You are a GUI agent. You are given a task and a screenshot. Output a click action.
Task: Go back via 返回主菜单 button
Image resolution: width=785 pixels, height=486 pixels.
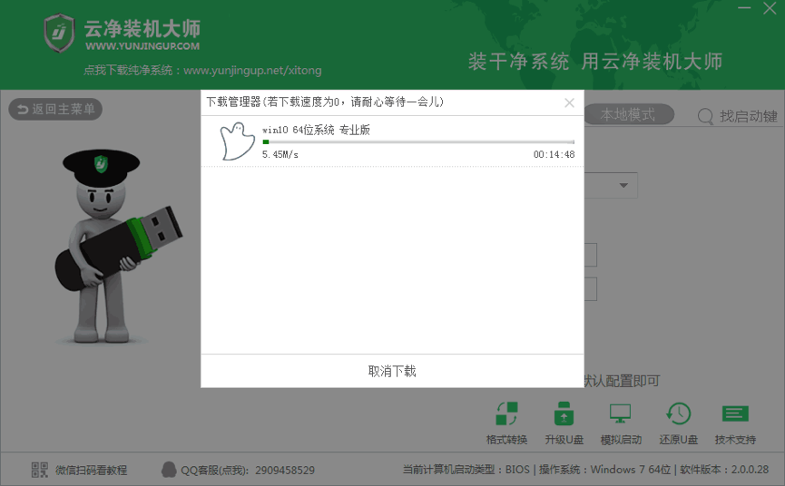click(x=55, y=110)
